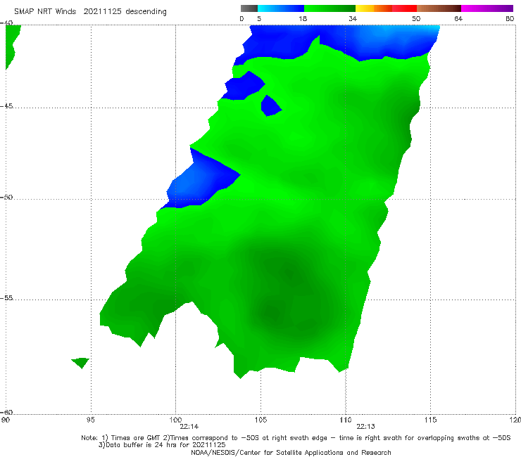Click the note '3)Data buffer is 24 hrs'

point(162,445)
